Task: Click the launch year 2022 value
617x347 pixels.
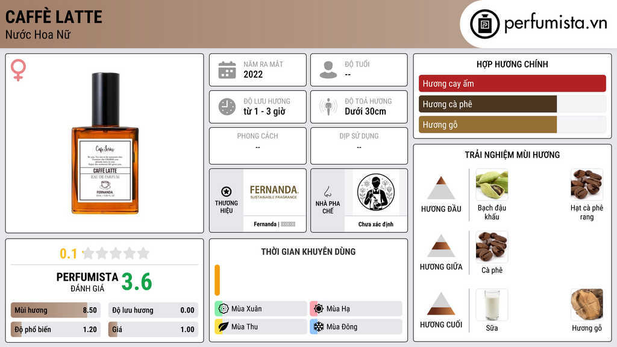Action: tap(253, 74)
